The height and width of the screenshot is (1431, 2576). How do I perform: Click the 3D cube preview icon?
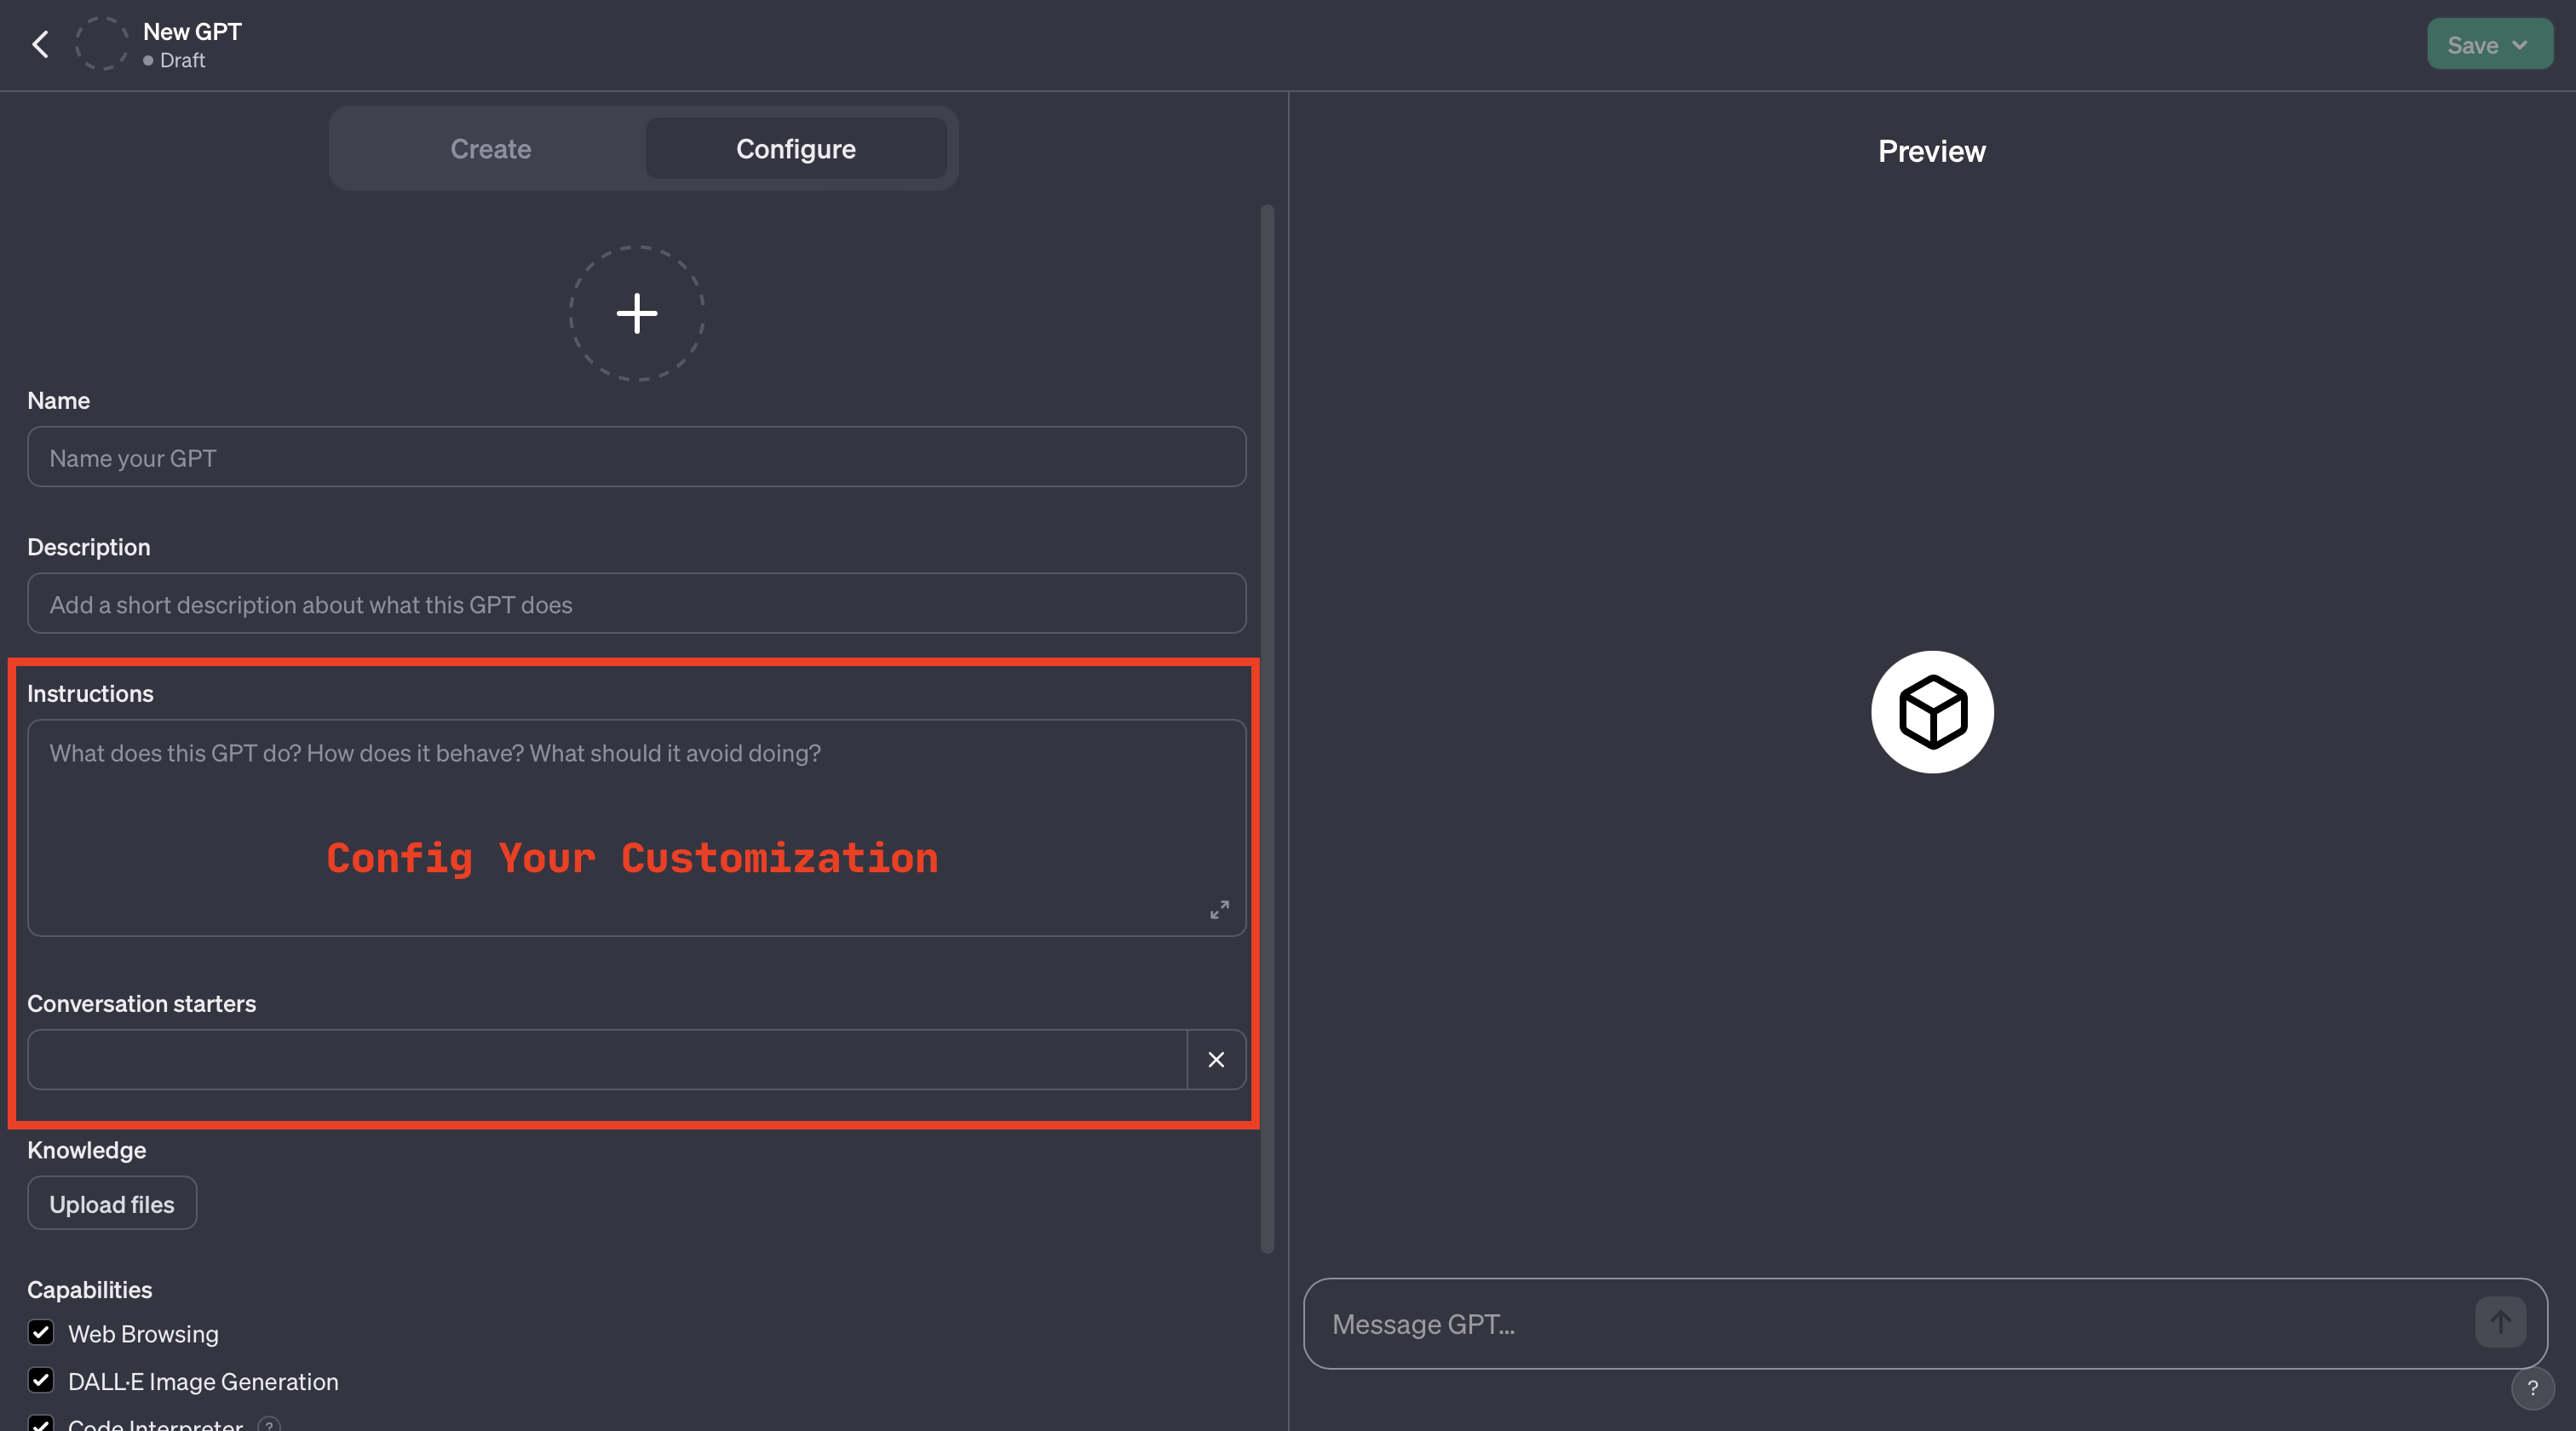coord(1931,710)
